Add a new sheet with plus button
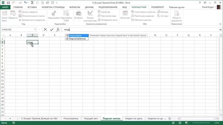This screenshot has width=223, height=125. tap(170, 118)
